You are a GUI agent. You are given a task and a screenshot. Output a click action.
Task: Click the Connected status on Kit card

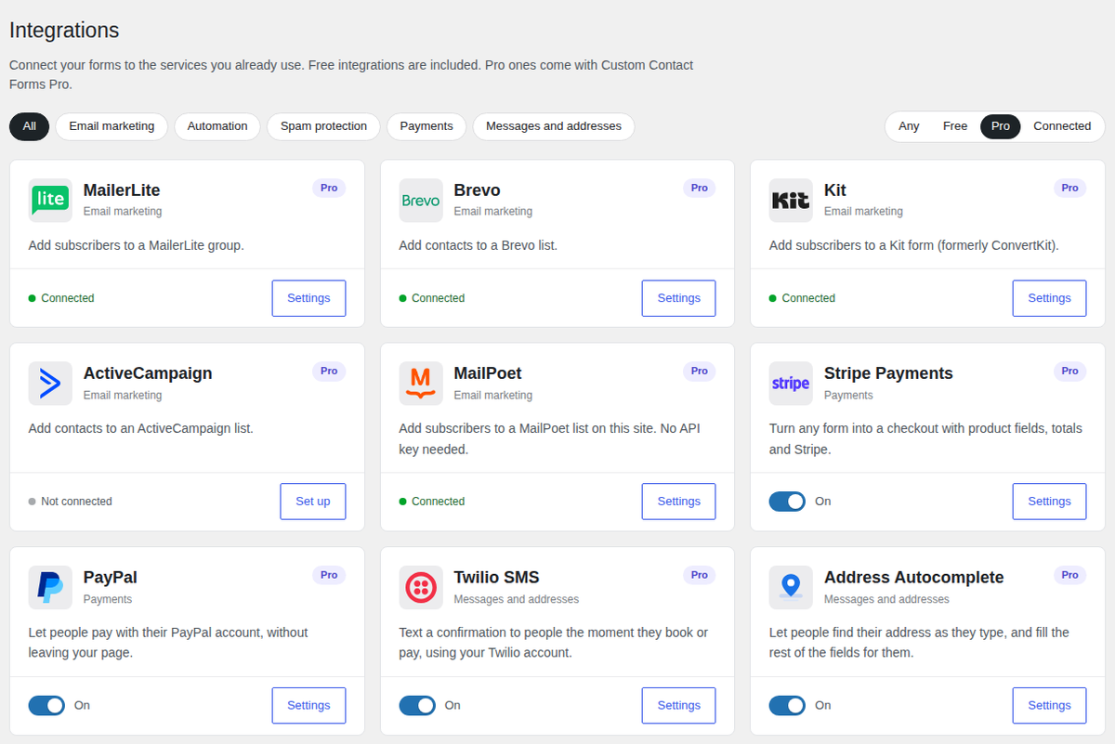802,298
